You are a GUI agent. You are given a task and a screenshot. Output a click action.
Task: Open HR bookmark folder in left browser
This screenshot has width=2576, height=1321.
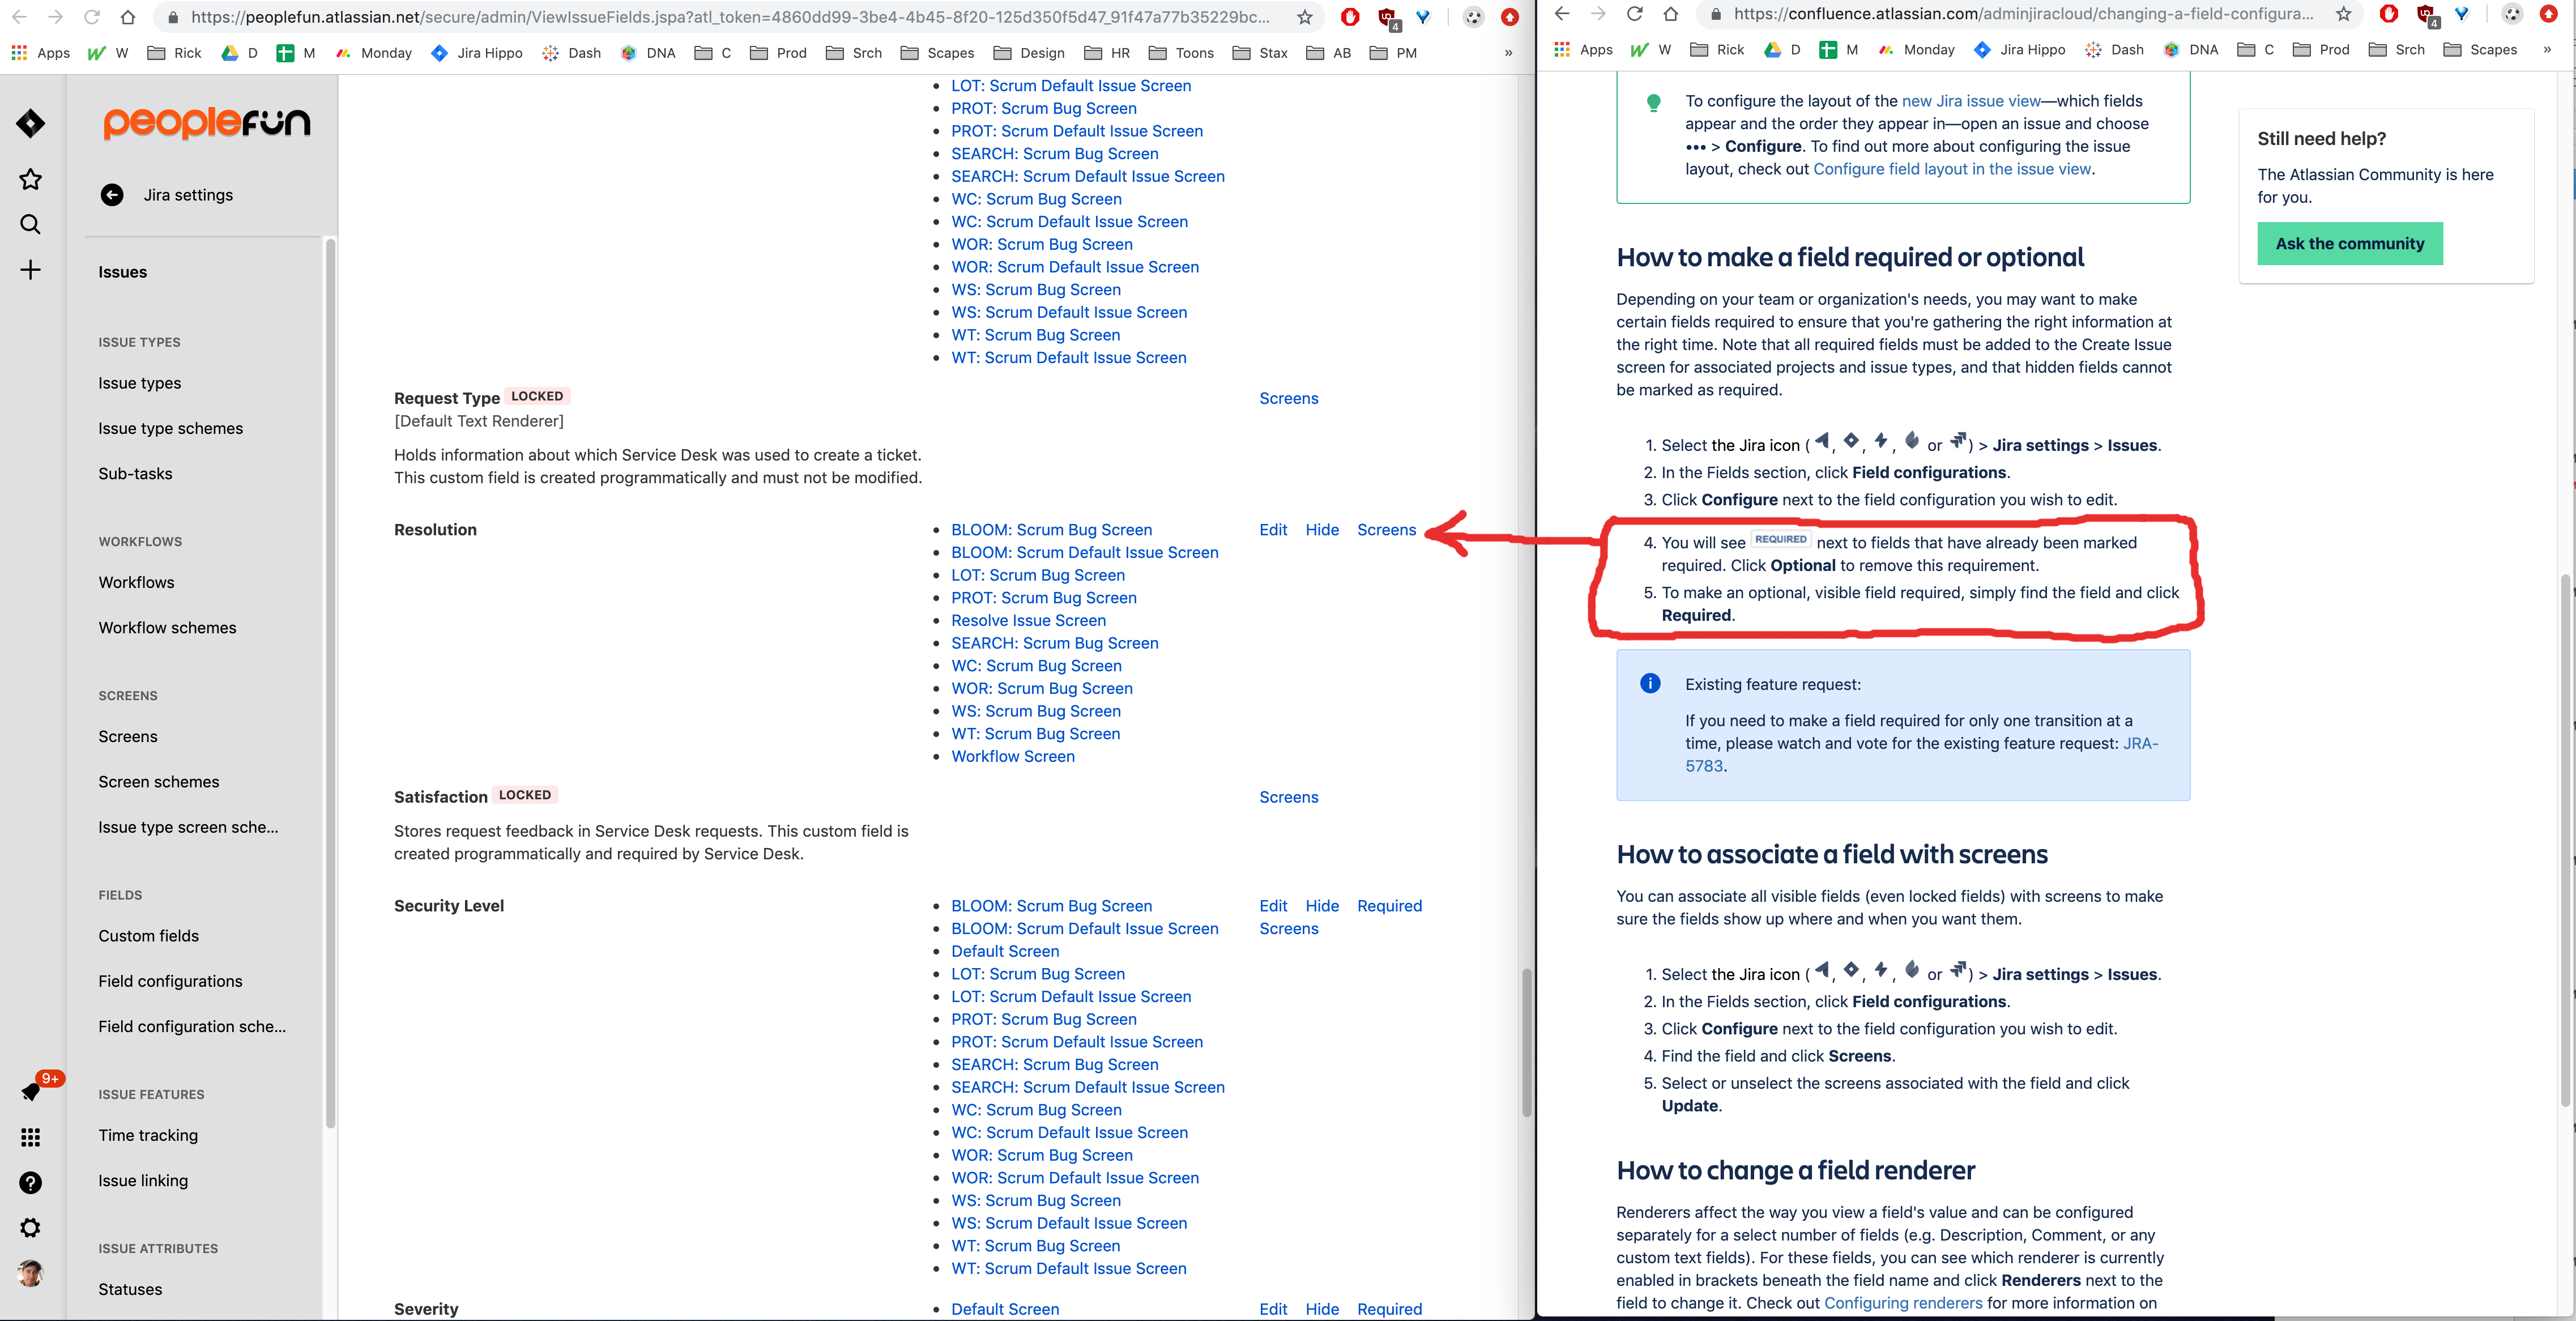pyautogui.click(x=1107, y=53)
